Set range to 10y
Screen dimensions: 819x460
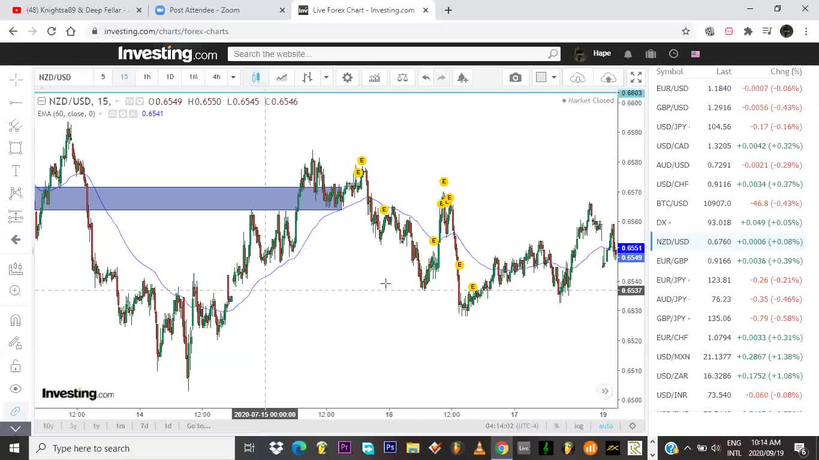[49, 426]
